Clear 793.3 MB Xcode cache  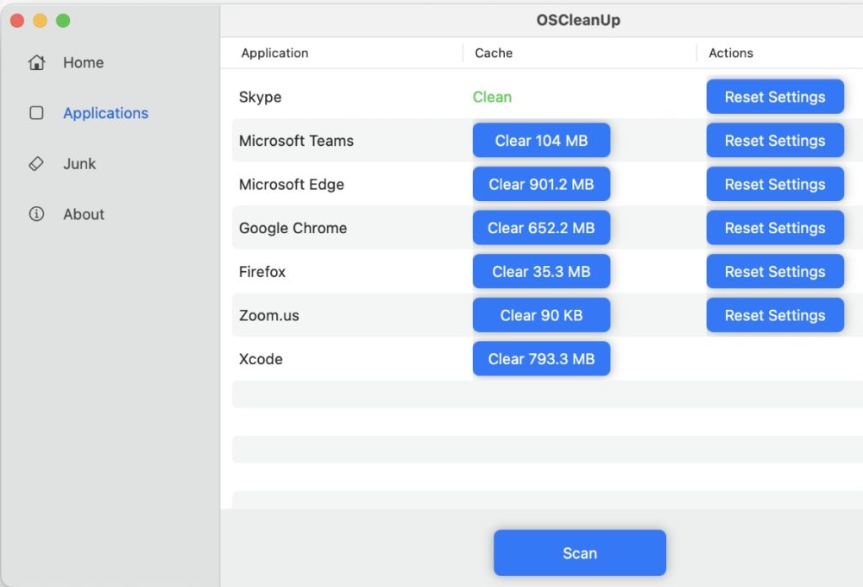coord(541,359)
